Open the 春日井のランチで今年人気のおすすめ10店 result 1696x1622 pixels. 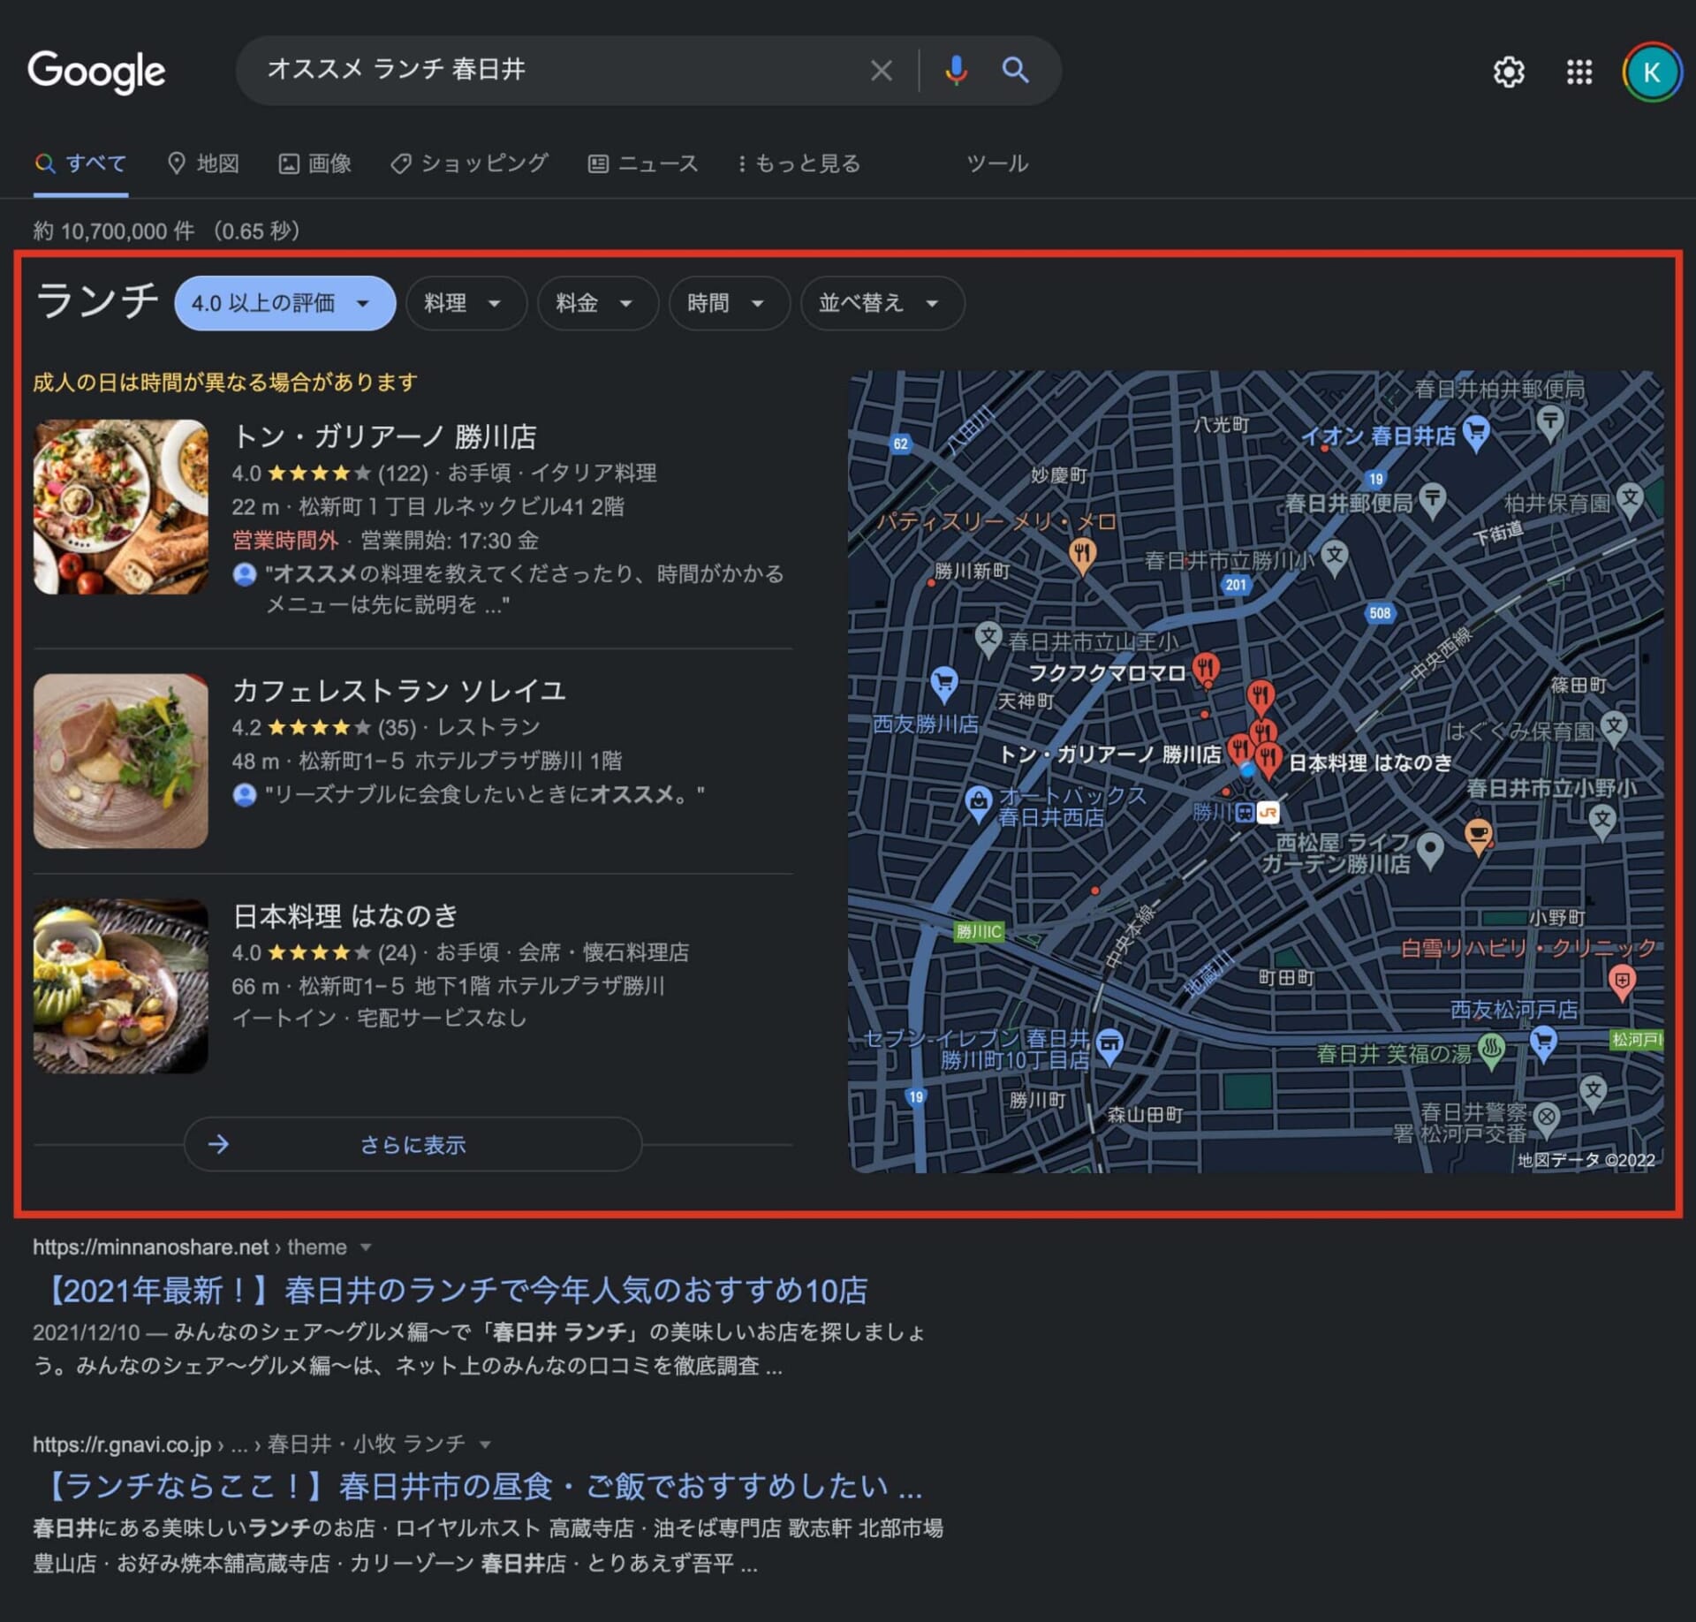(450, 1292)
